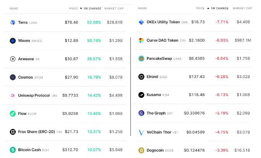Sort right table by 1W Change ascending arrow
The image size is (261, 158).
point(208,8)
